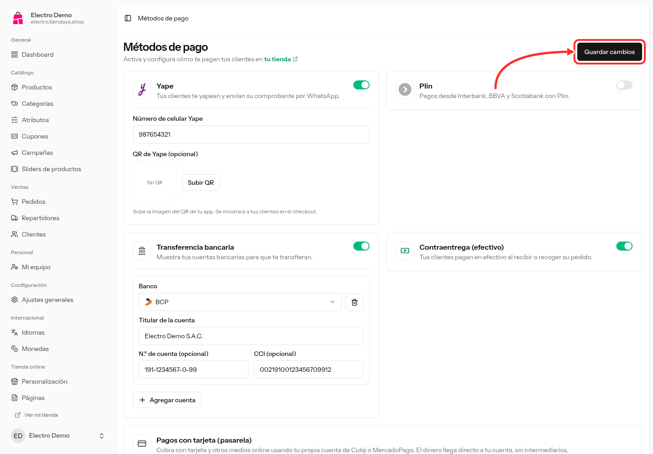
Task: Enable the Plin payment toggle
Action: tap(624, 85)
